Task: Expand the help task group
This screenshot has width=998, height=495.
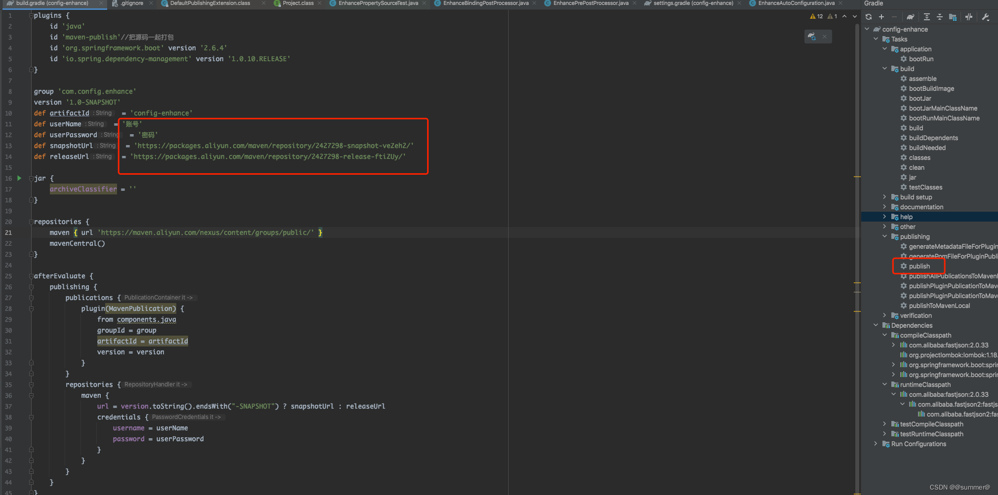Action: tap(885, 217)
